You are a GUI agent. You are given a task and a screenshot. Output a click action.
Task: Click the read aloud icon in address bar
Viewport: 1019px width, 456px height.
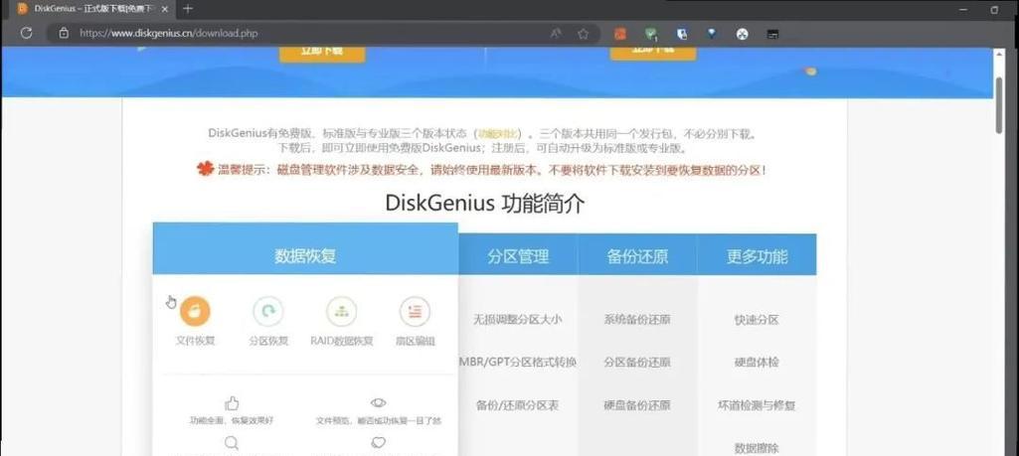point(556,33)
